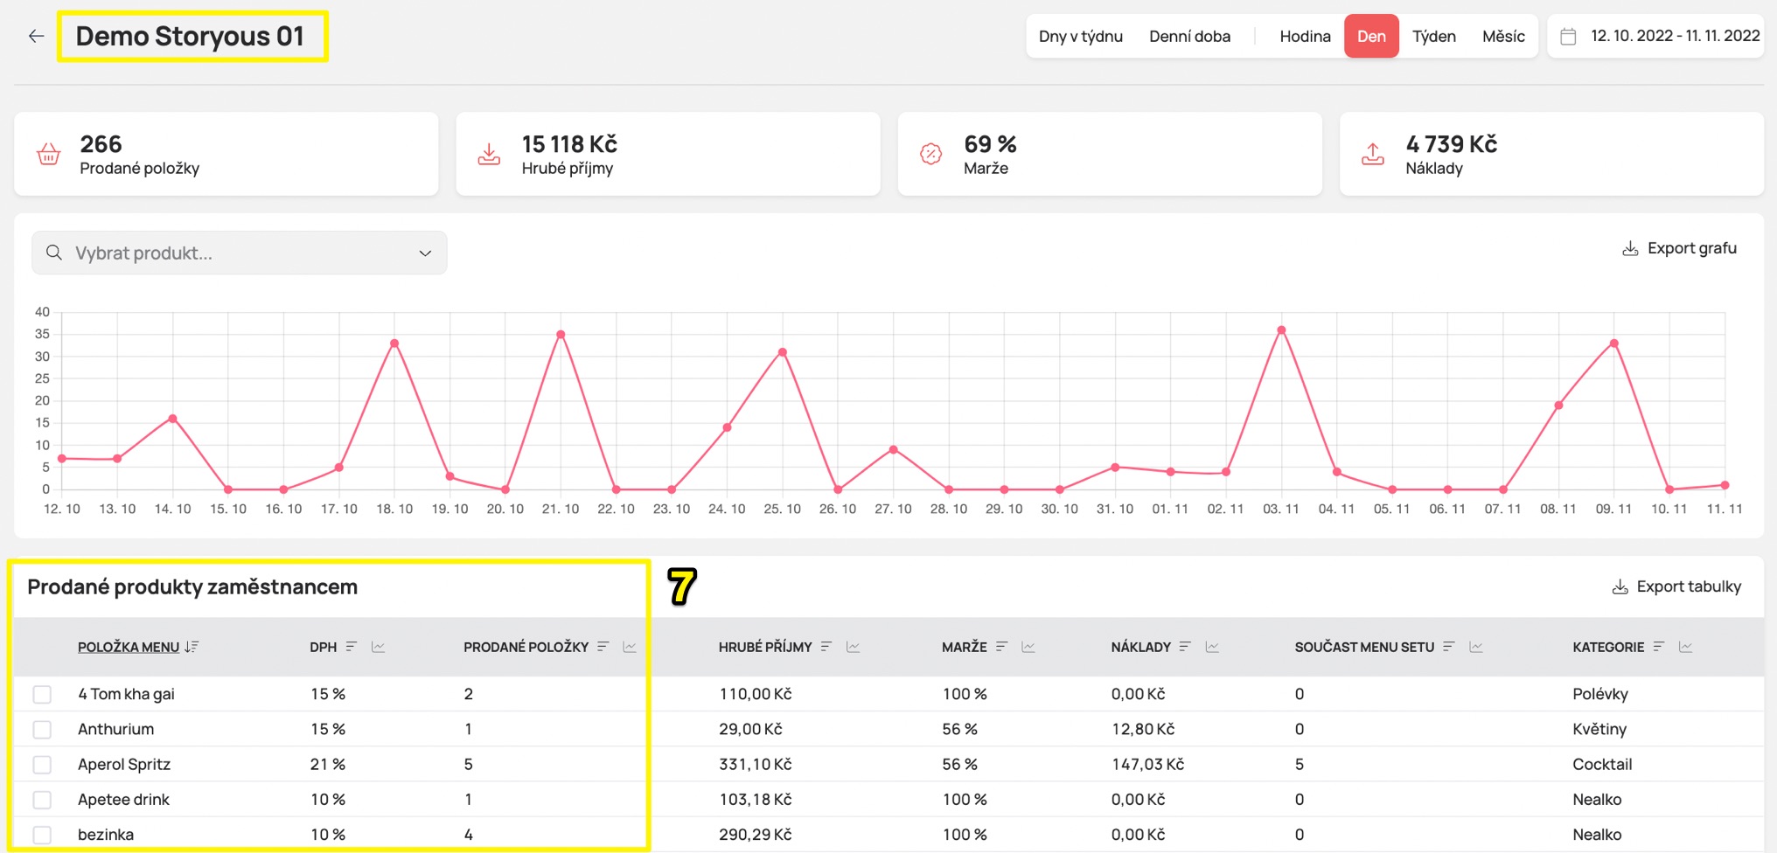Click the 147,03 Kč cost cell

[1147, 765]
